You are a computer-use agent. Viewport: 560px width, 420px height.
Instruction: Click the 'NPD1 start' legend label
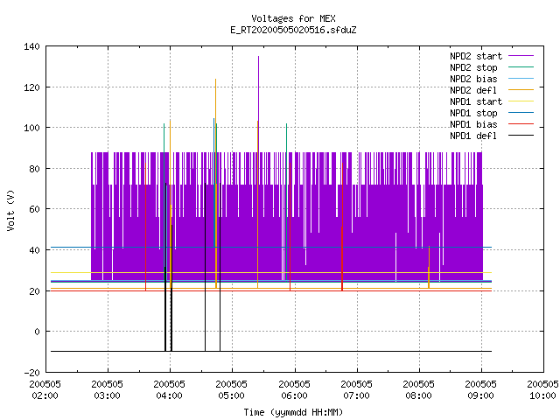click(x=476, y=101)
